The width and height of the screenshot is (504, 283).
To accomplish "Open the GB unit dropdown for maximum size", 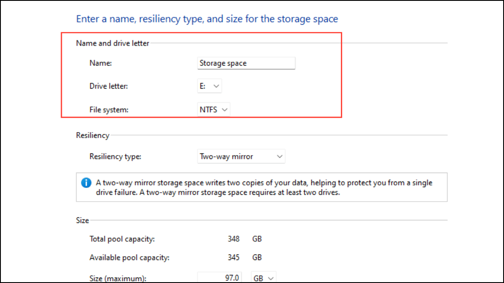I will [264, 278].
